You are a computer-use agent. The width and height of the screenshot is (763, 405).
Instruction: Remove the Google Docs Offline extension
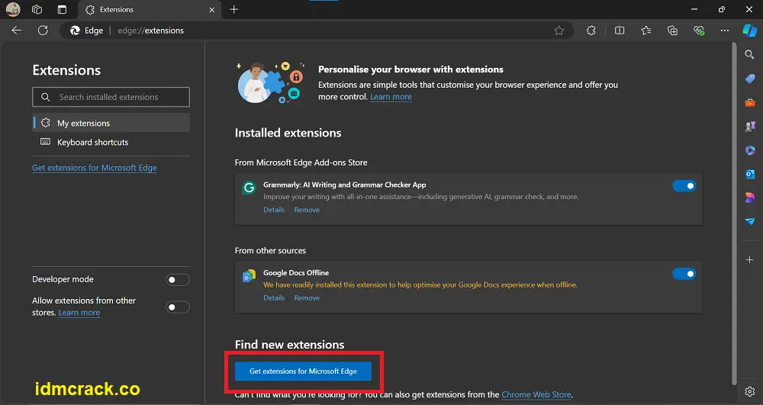click(307, 297)
